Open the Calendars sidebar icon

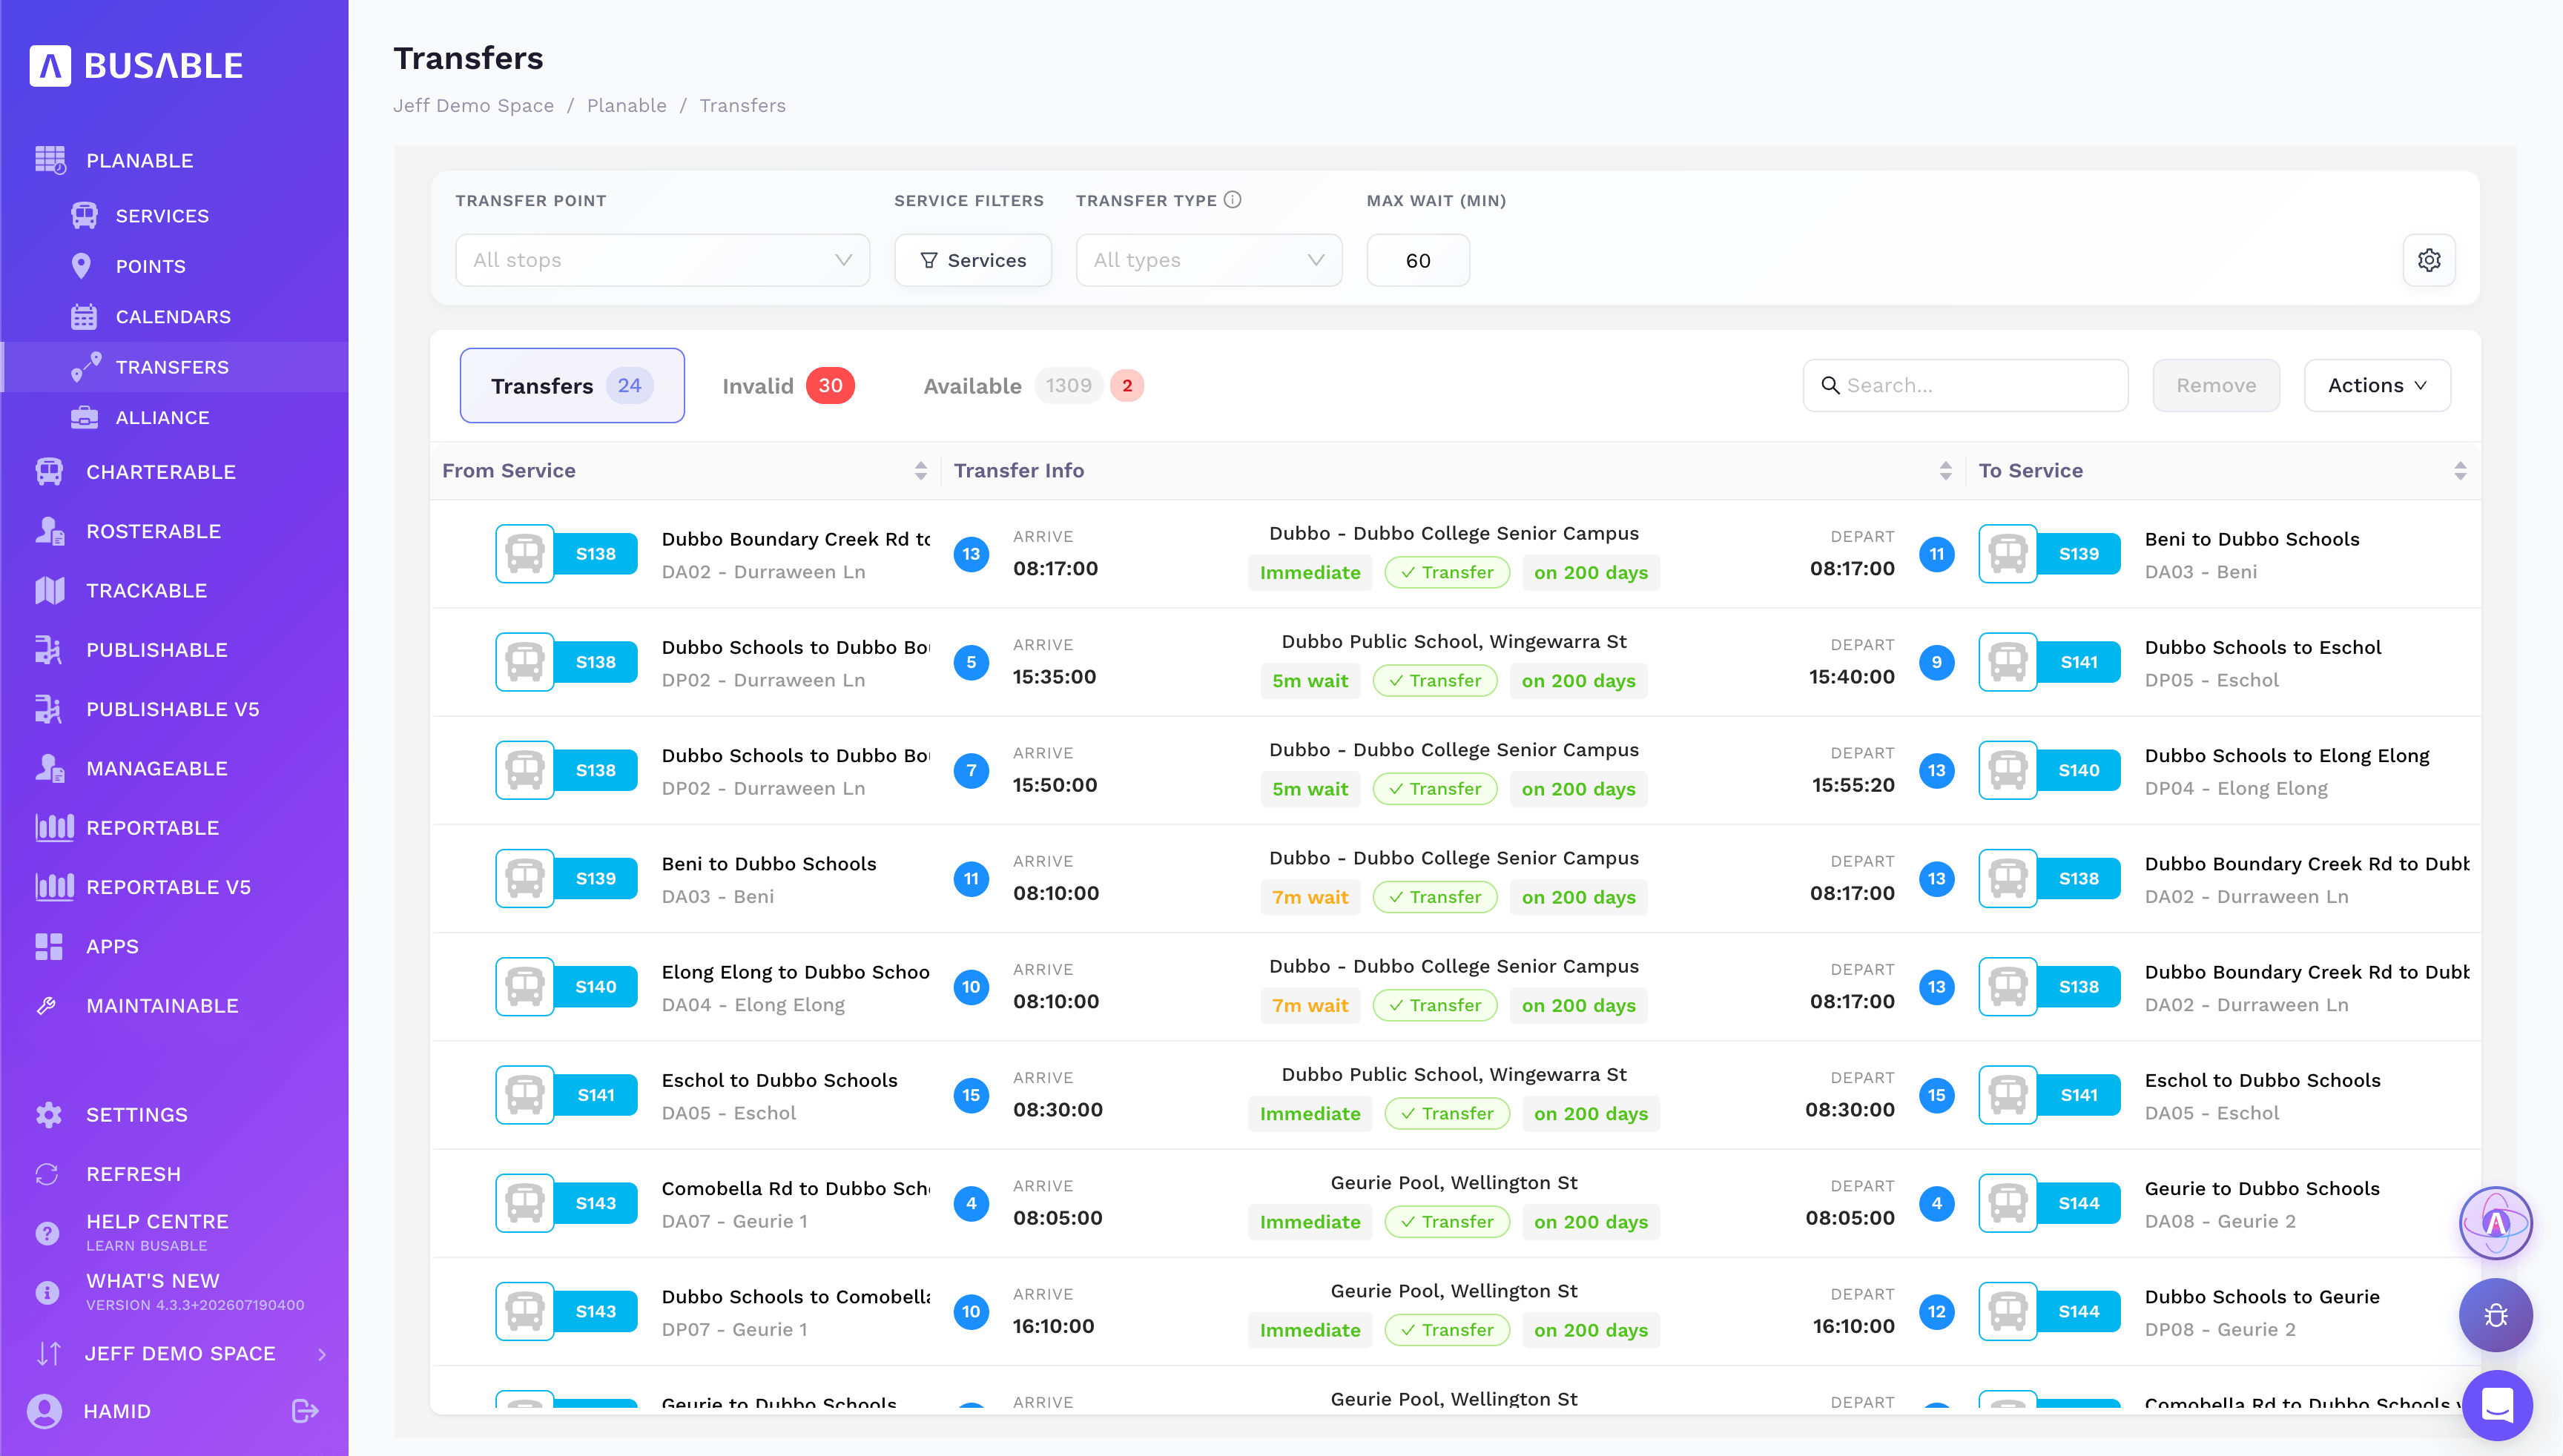(x=84, y=317)
